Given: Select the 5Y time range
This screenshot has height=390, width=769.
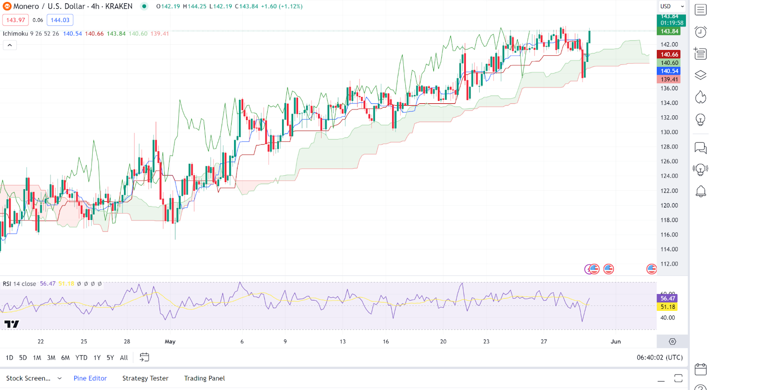Looking at the screenshot, I should [110, 358].
